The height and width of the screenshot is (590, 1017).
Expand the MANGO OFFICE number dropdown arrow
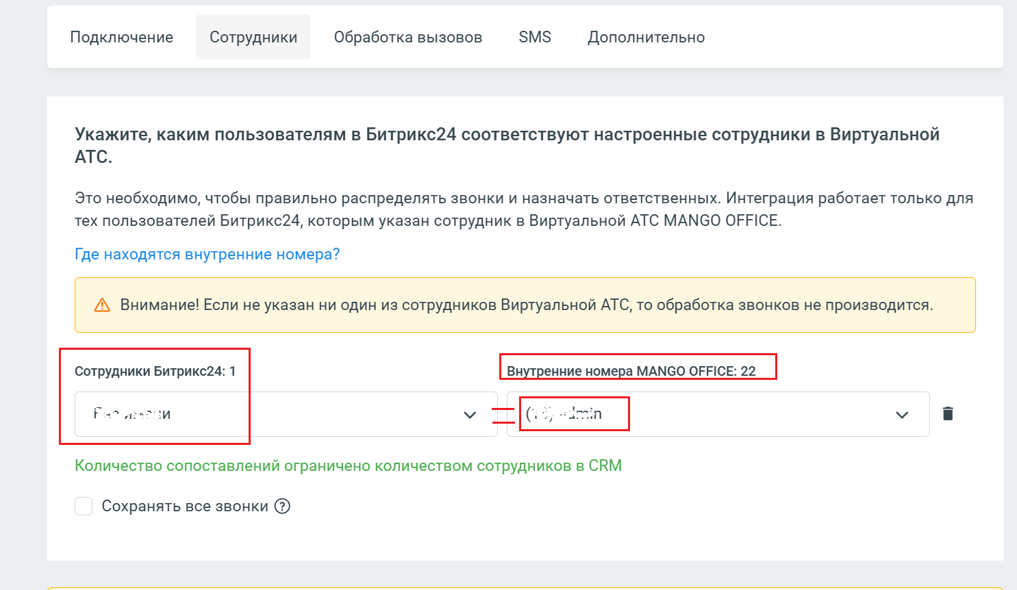[x=902, y=415]
